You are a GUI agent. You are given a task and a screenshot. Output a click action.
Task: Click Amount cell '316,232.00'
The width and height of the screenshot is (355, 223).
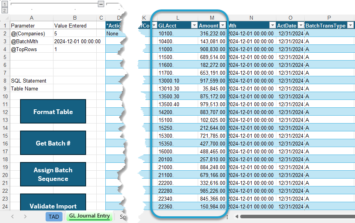click(212, 33)
